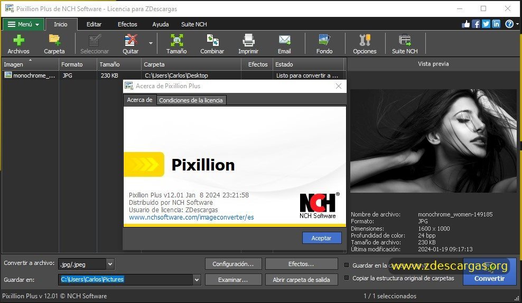Open the Efectos tab

coord(127,24)
